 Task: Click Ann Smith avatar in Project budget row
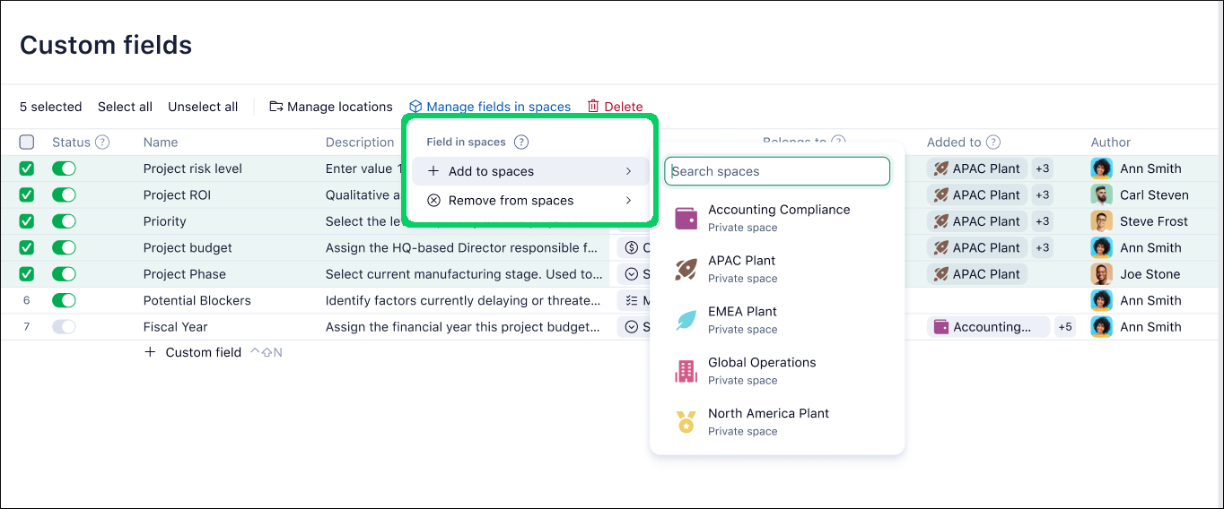tap(1102, 247)
